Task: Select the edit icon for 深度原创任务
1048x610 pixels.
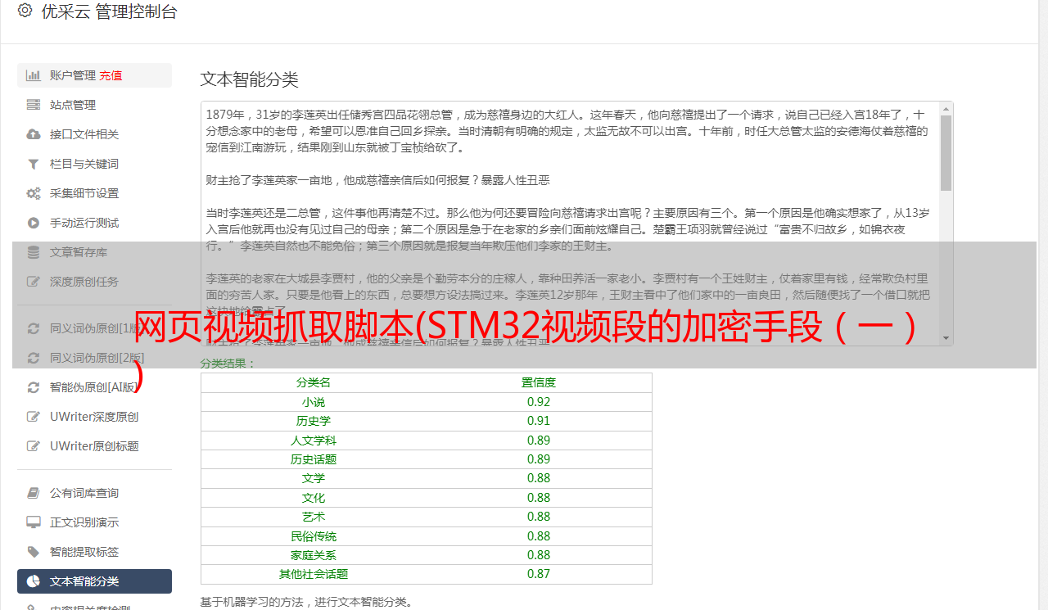Action: (34, 282)
